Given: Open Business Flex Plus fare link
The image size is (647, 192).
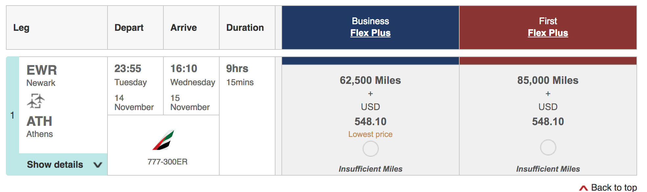Looking at the screenshot, I should pyautogui.click(x=371, y=33).
